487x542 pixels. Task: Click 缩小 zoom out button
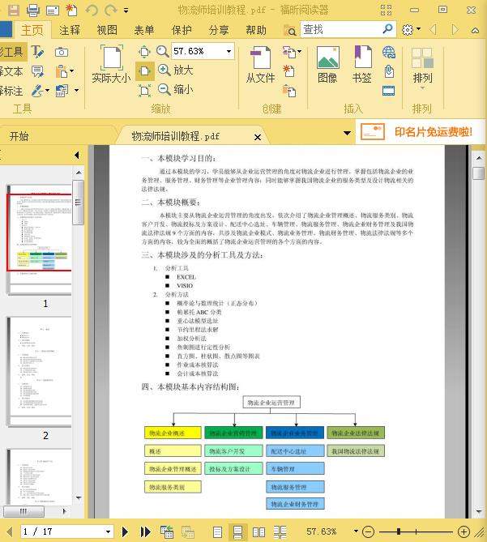click(x=175, y=90)
